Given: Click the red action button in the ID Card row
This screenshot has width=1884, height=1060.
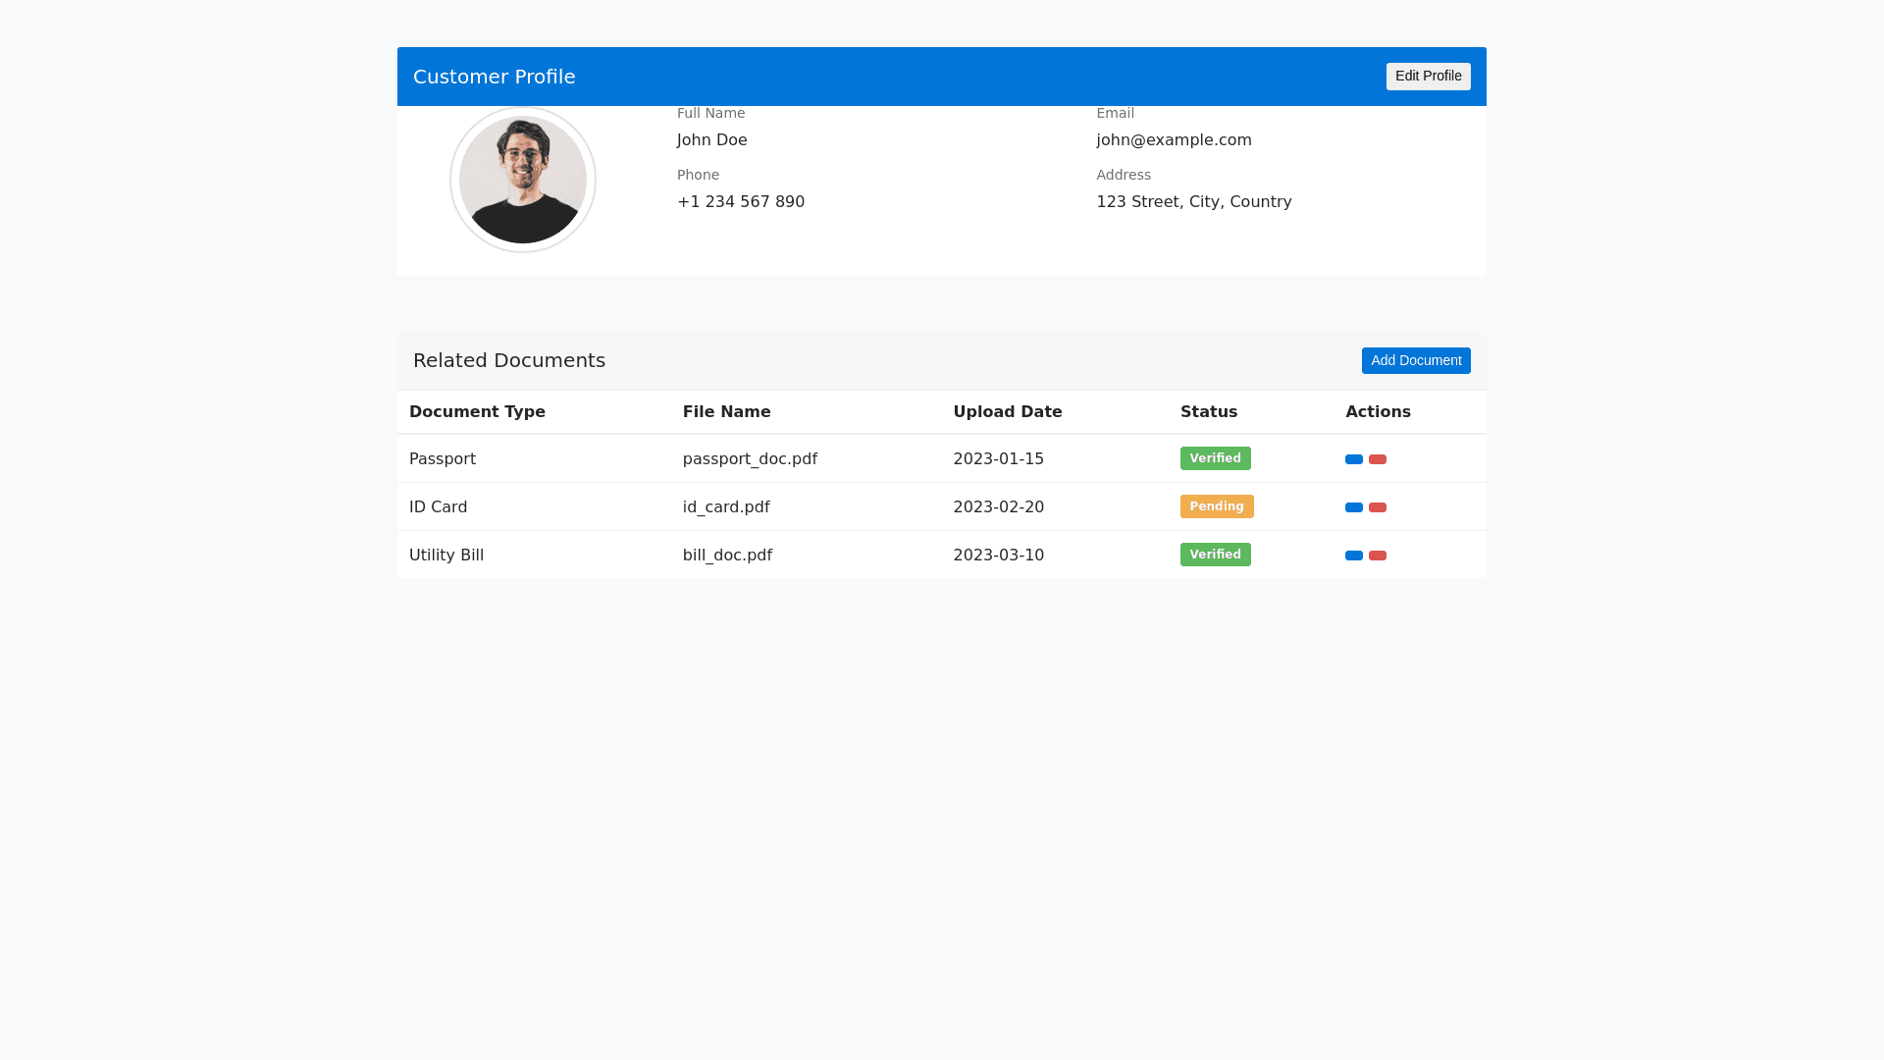Looking at the screenshot, I should tap(1377, 507).
